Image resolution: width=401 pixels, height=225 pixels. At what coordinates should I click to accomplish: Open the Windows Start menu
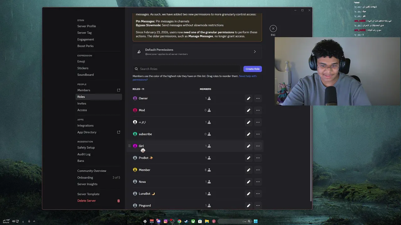[x=256, y=221]
